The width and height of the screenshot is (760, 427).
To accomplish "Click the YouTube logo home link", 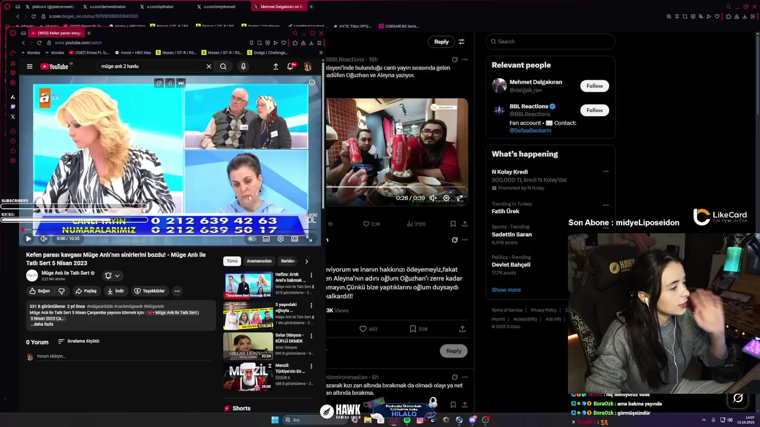I will tap(56, 66).
